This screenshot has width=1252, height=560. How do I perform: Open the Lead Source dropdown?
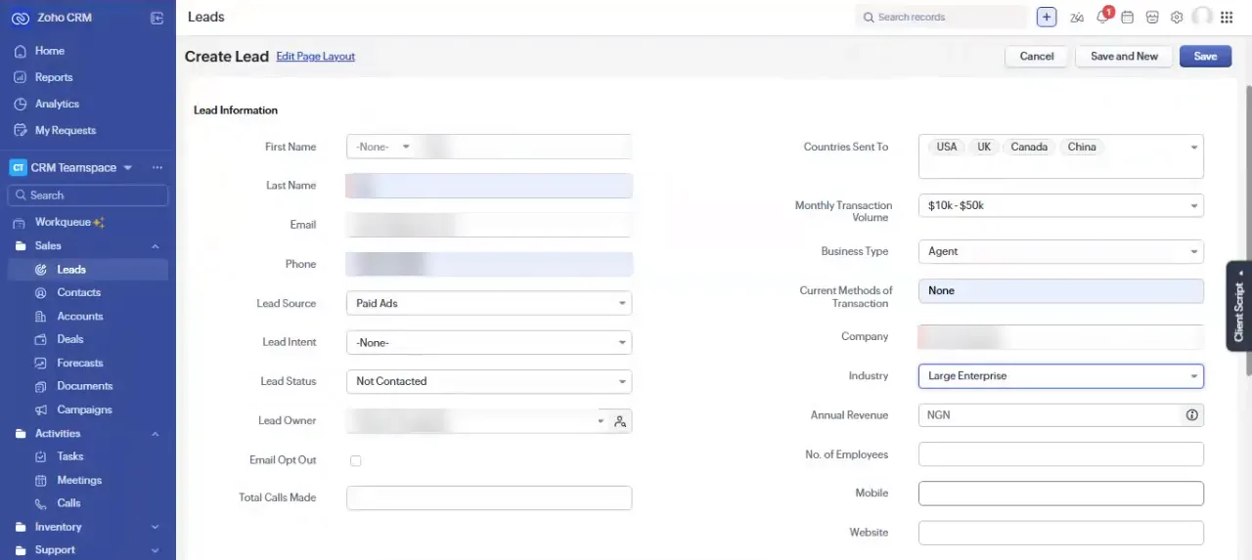tap(489, 304)
